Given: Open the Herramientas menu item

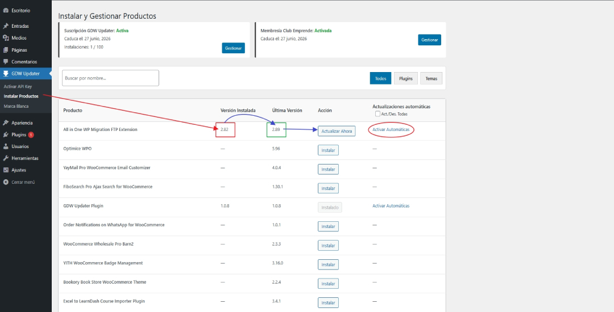Looking at the screenshot, I should click(x=26, y=158).
